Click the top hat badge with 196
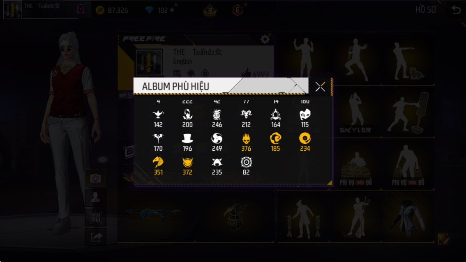Screen dimensions: 466x262 (x=187, y=142)
